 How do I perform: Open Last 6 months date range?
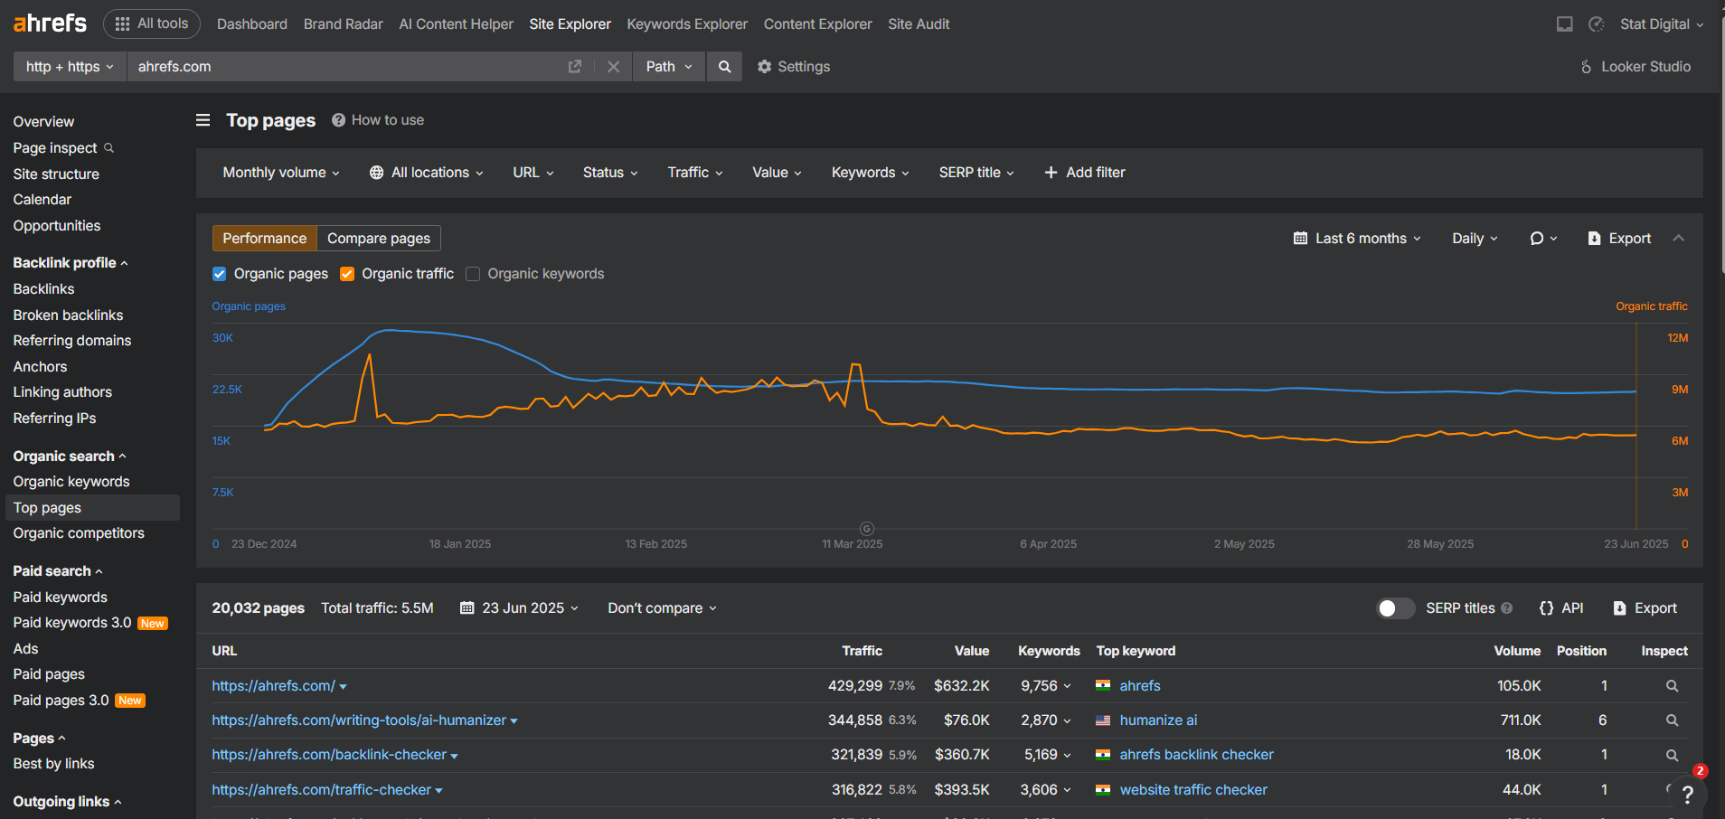1357,239
